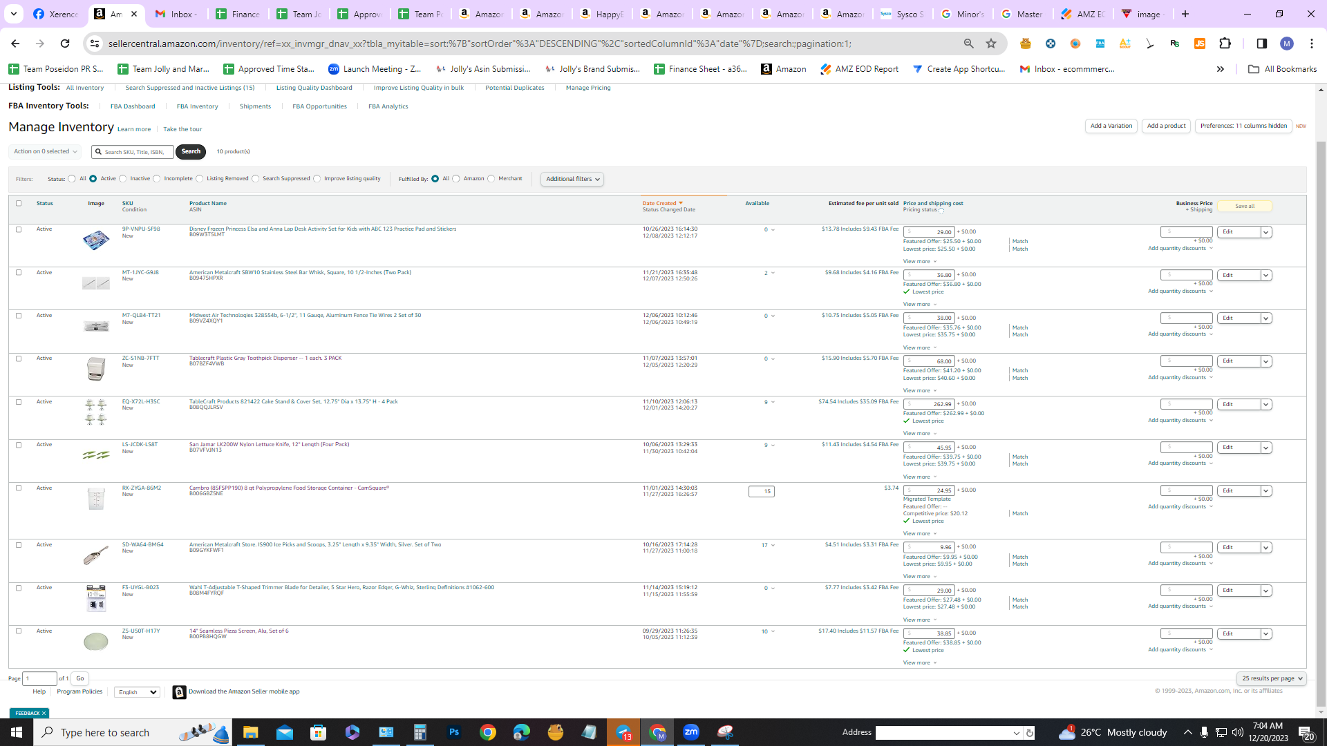The image size is (1327, 746).
Task: Go back using the browser back arrow
Action: (15, 44)
